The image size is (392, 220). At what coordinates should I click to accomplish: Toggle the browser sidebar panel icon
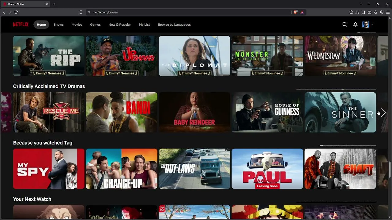[x=363, y=12]
